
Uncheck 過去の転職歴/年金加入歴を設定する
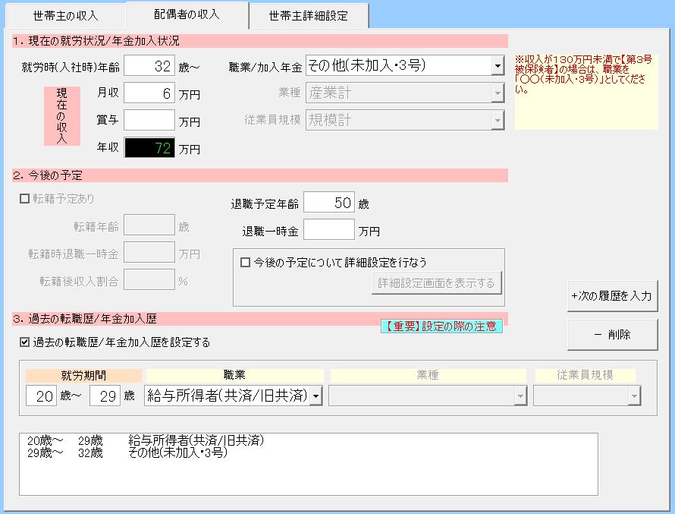(x=24, y=342)
